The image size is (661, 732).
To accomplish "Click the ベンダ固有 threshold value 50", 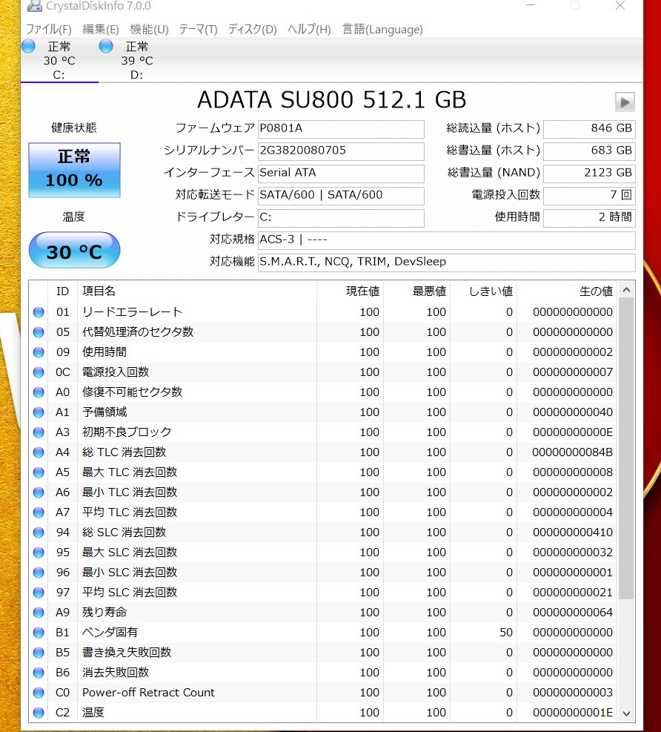I will point(506,633).
